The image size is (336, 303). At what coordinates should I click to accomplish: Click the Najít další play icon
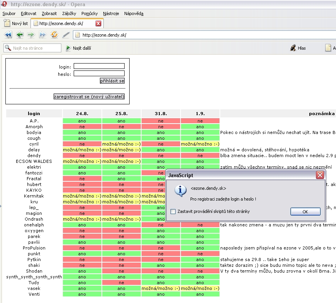(x=69, y=48)
